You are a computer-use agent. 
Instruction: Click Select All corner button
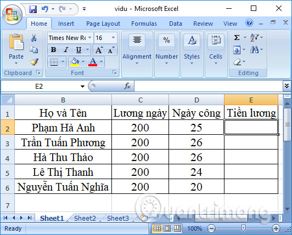8,100
